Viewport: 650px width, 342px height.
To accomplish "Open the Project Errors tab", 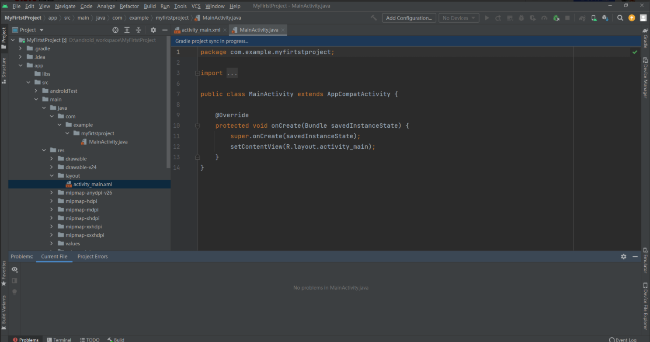I will pyautogui.click(x=92, y=257).
